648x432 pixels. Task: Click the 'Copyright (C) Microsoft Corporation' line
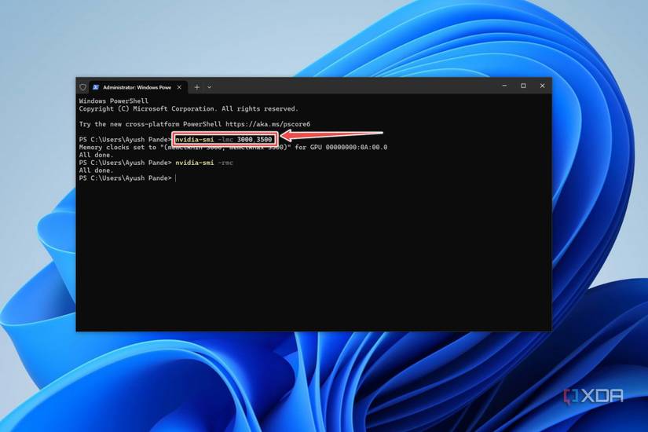[x=189, y=108]
